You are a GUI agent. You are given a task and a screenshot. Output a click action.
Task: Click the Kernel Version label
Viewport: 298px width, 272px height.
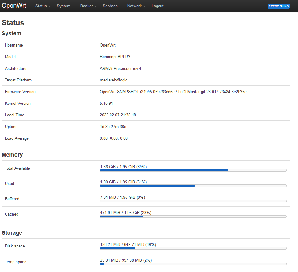pos(18,103)
